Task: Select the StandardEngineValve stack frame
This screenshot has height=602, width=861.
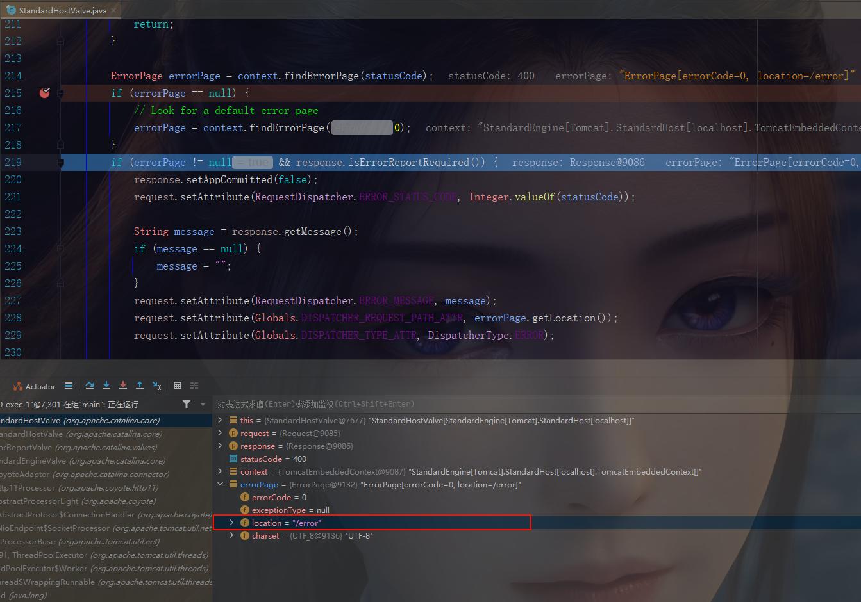Action: coord(106,460)
